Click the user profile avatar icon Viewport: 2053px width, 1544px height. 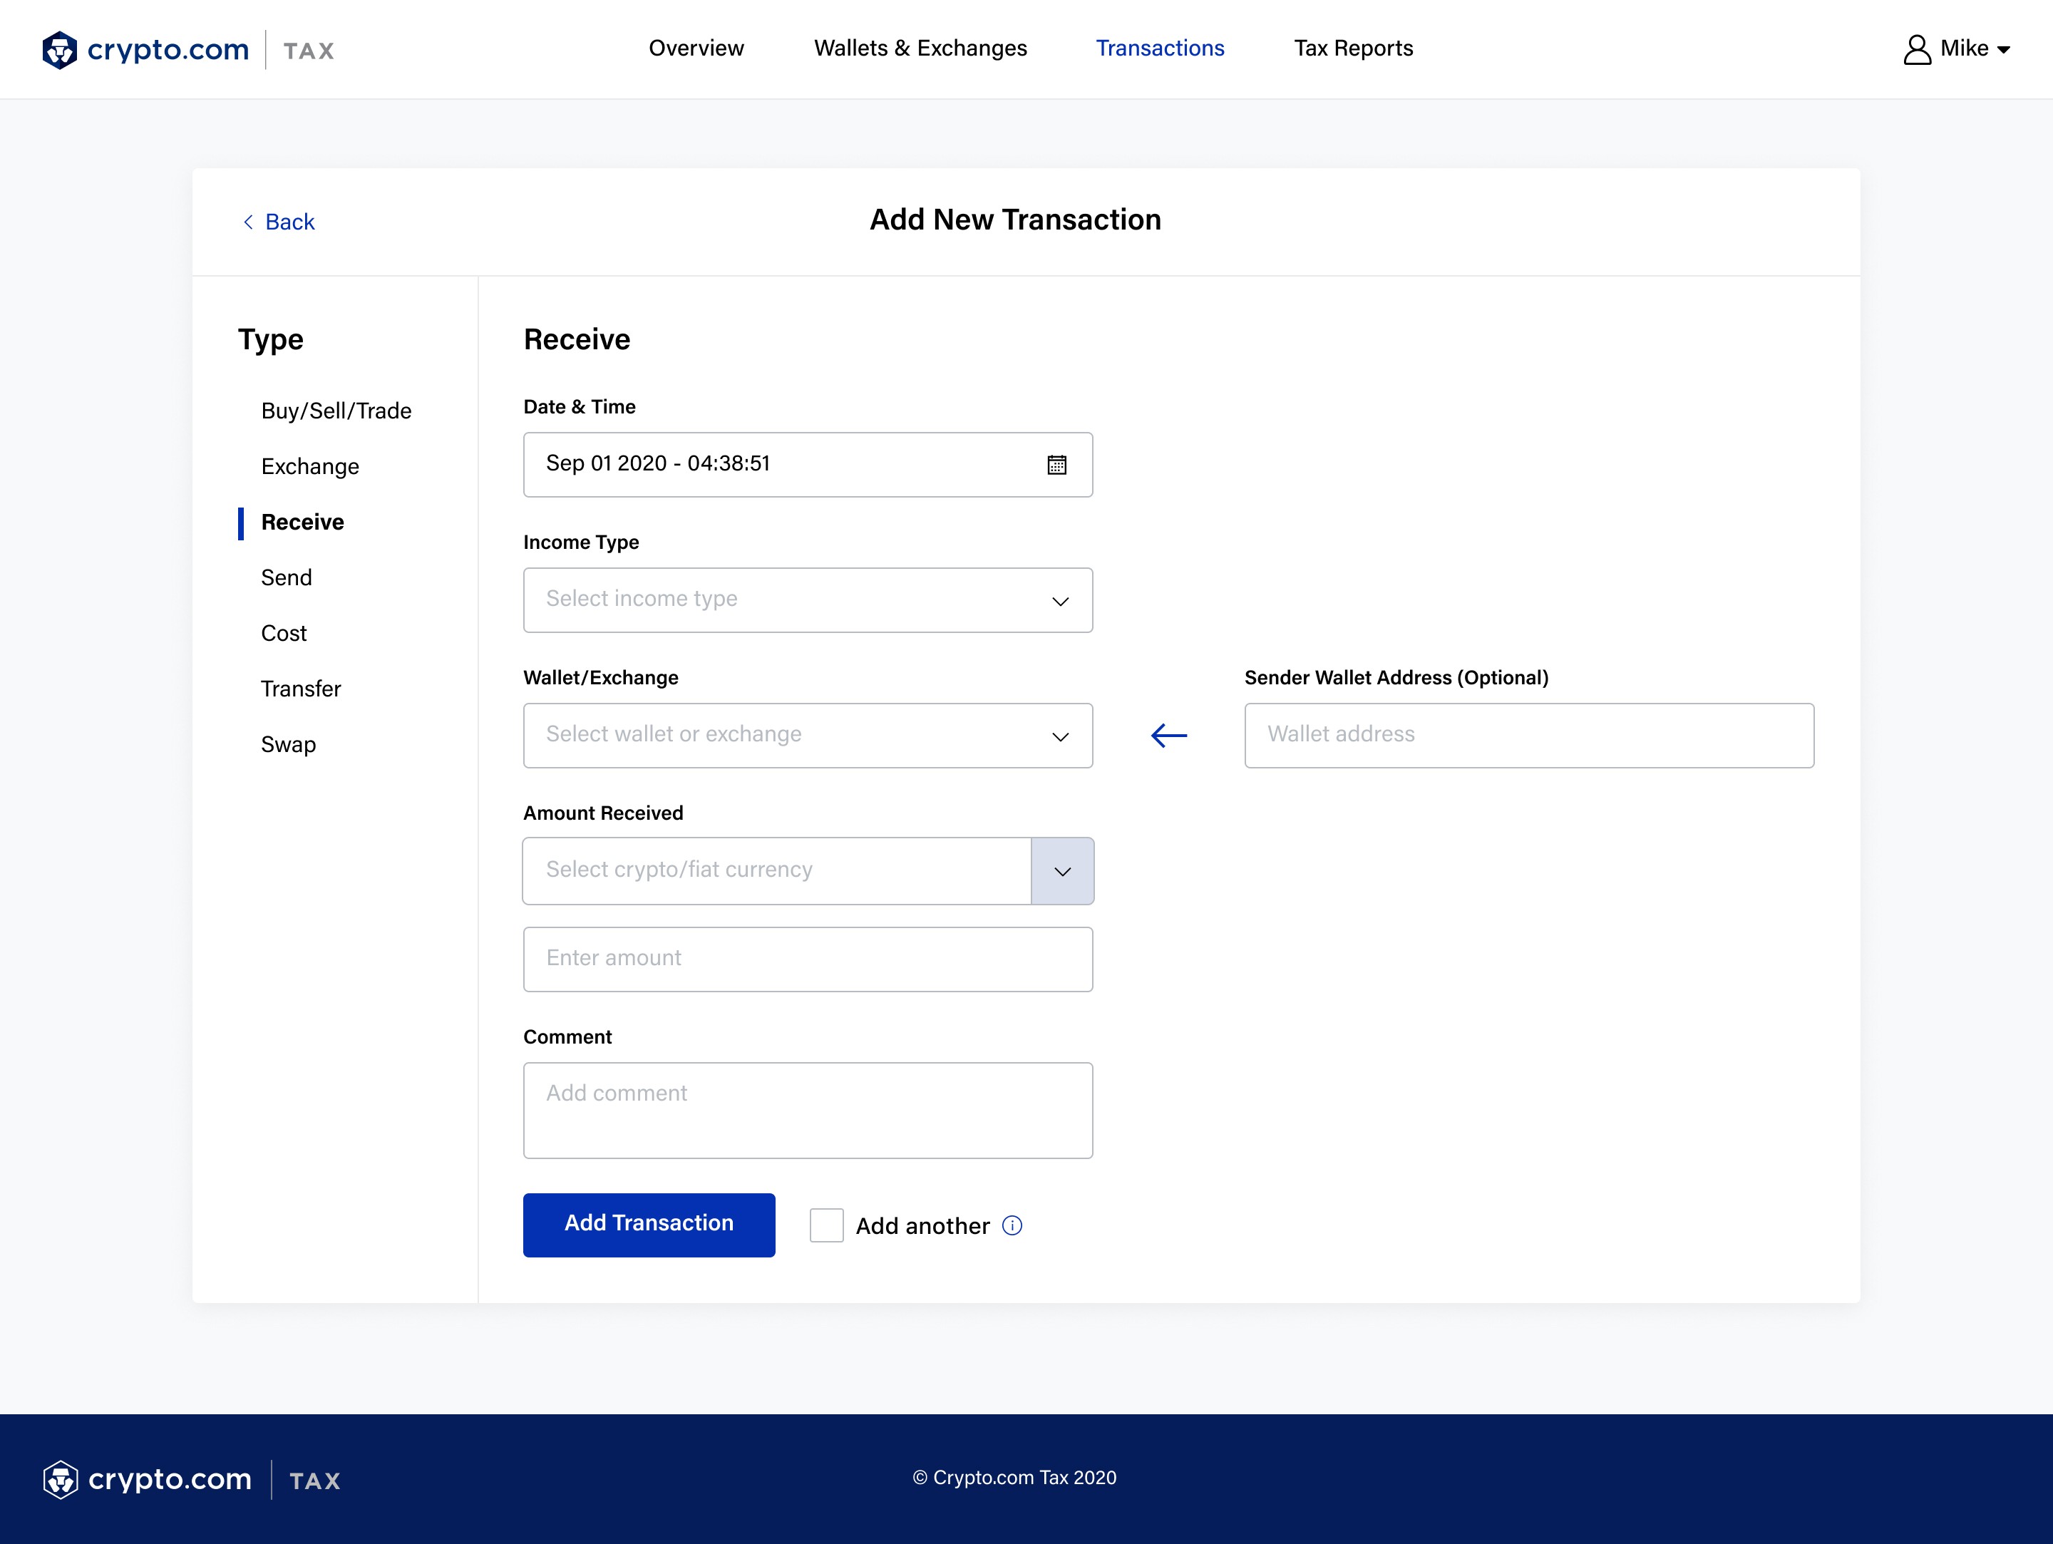pos(1917,49)
